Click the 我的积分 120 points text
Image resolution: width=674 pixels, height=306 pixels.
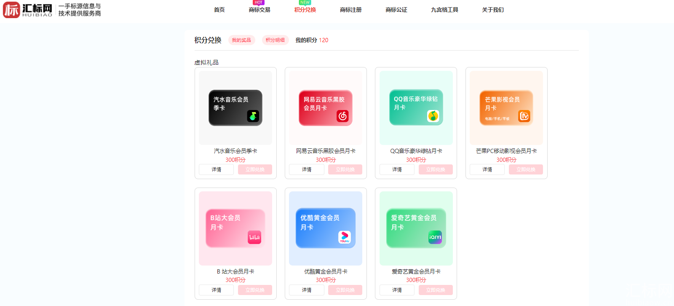tap(312, 40)
